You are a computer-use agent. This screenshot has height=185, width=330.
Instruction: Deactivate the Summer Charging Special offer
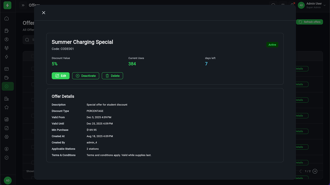[x=86, y=76]
